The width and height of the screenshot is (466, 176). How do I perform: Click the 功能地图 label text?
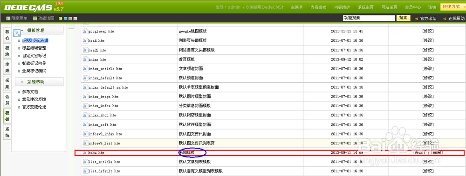(46, 19)
